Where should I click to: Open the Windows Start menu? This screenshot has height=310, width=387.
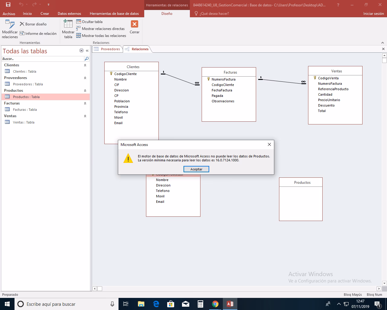click(x=7, y=304)
